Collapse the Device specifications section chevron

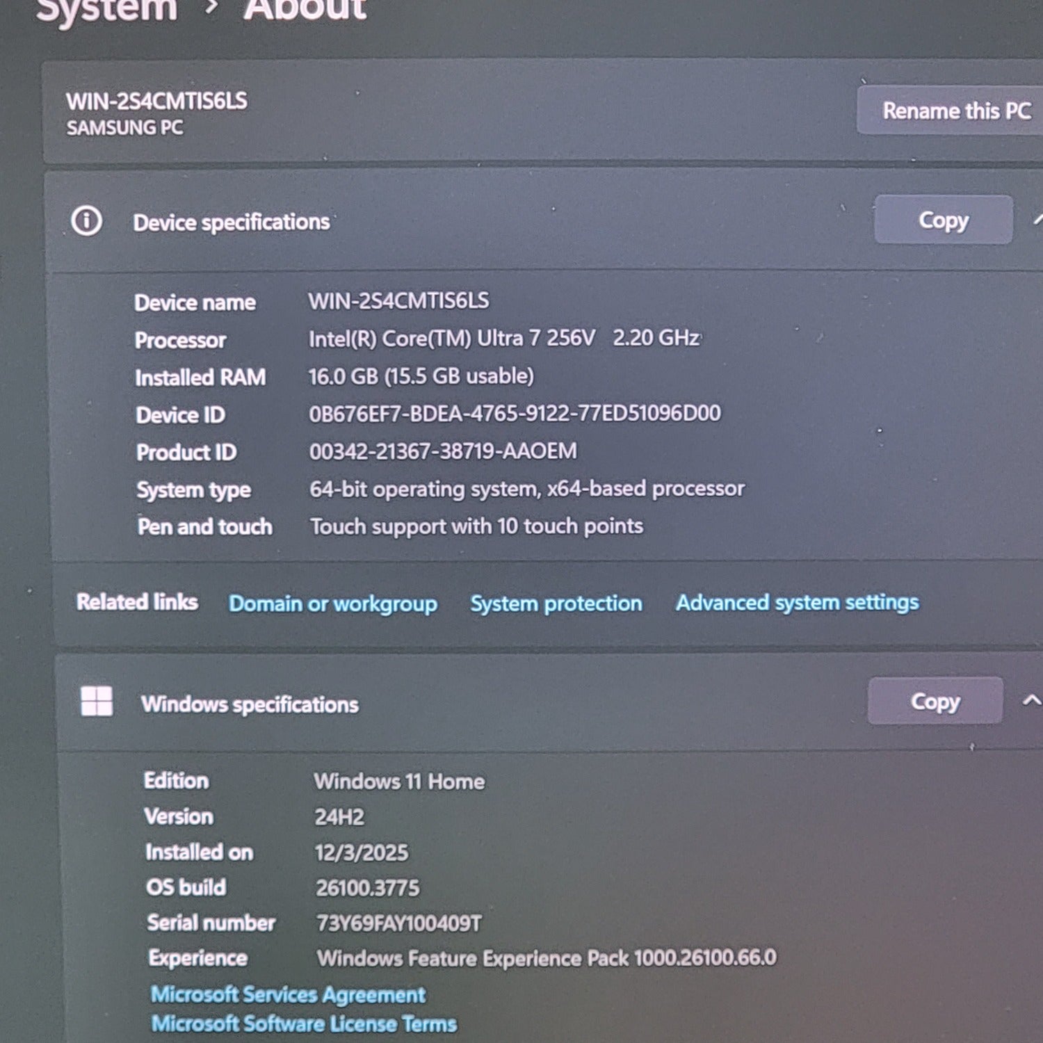click(x=1037, y=220)
